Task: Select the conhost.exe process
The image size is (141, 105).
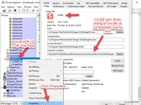Action: pos(15,90)
